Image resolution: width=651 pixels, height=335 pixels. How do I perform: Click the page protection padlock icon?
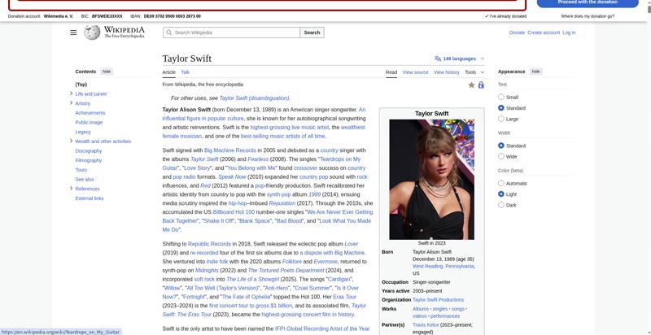481,85
